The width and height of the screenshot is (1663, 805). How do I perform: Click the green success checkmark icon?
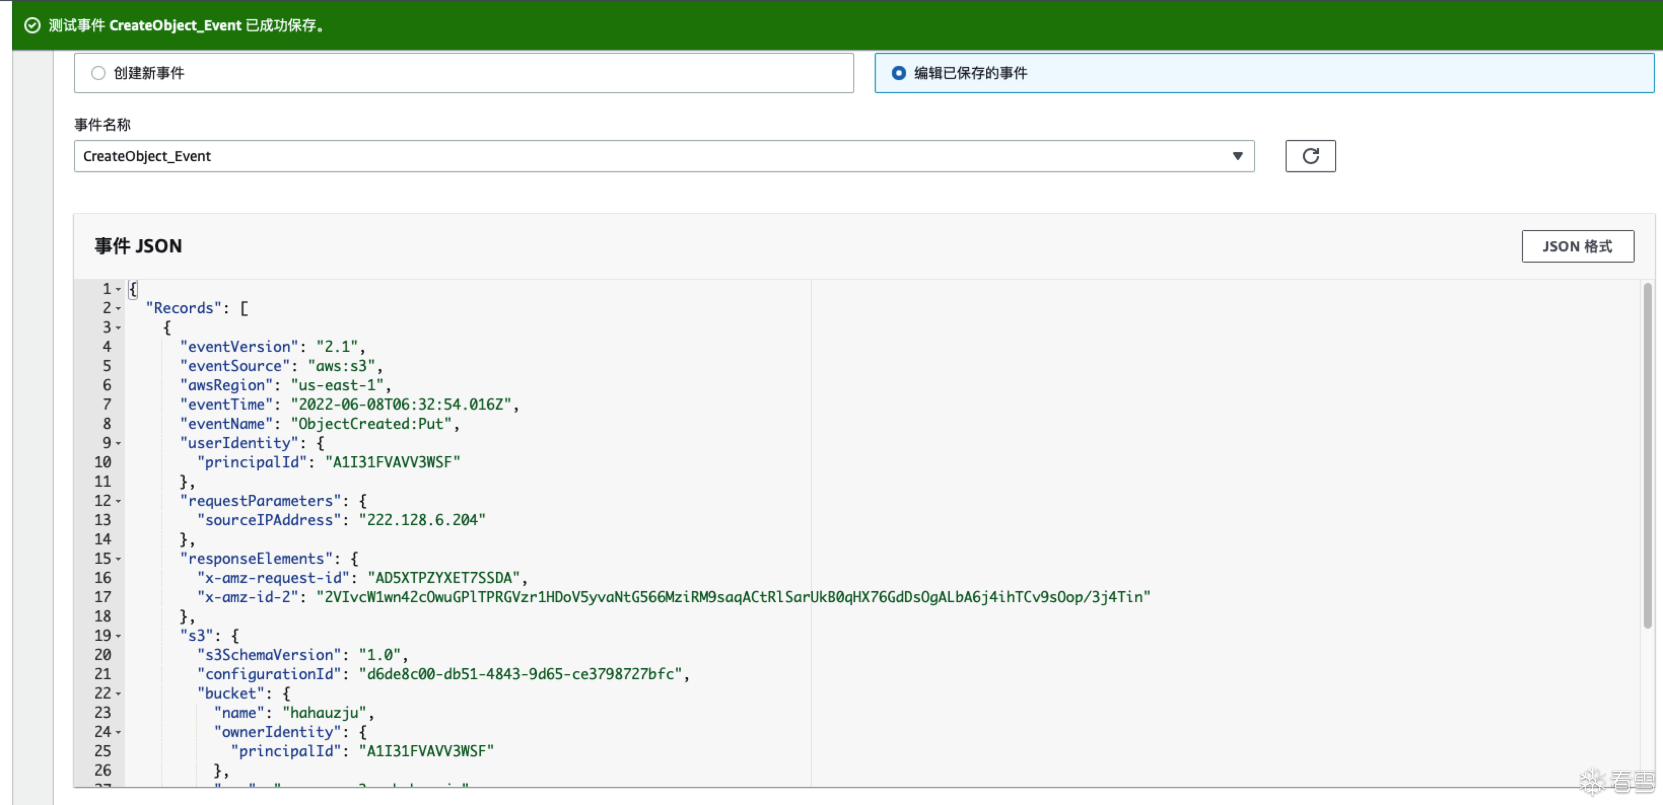32,25
